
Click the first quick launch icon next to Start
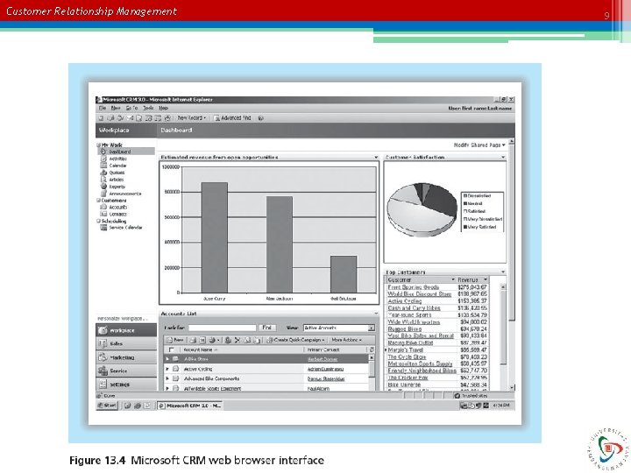coord(128,406)
